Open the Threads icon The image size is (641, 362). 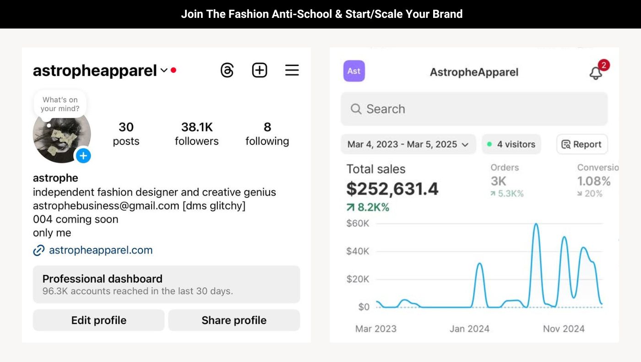228,70
